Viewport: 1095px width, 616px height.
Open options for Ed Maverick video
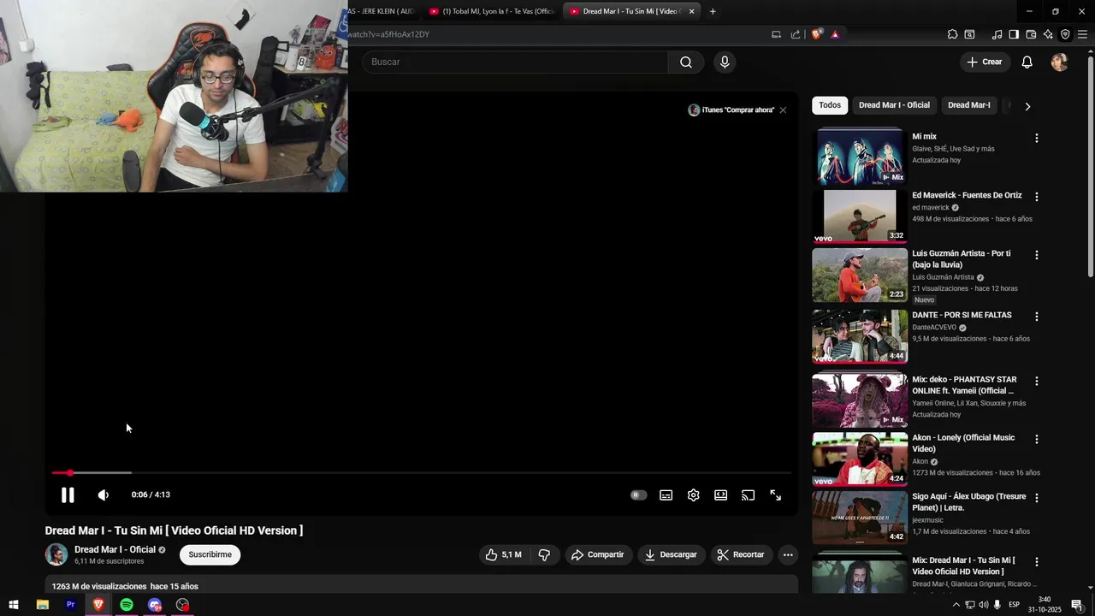(1036, 197)
